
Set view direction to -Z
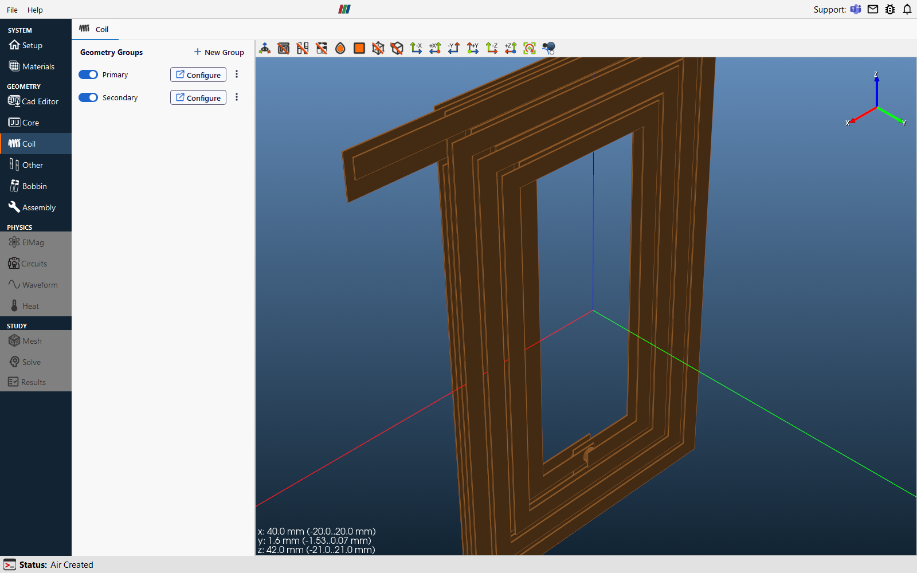coord(492,48)
